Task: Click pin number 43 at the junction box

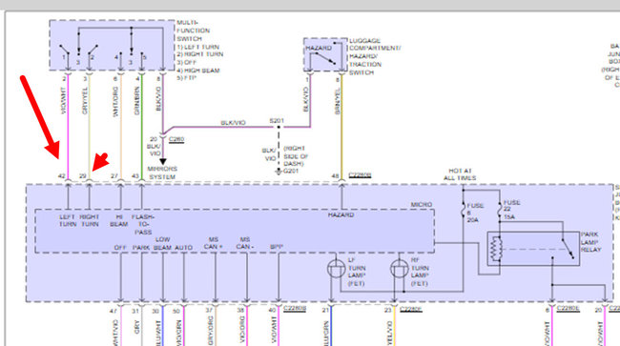Action: click(135, 176)
